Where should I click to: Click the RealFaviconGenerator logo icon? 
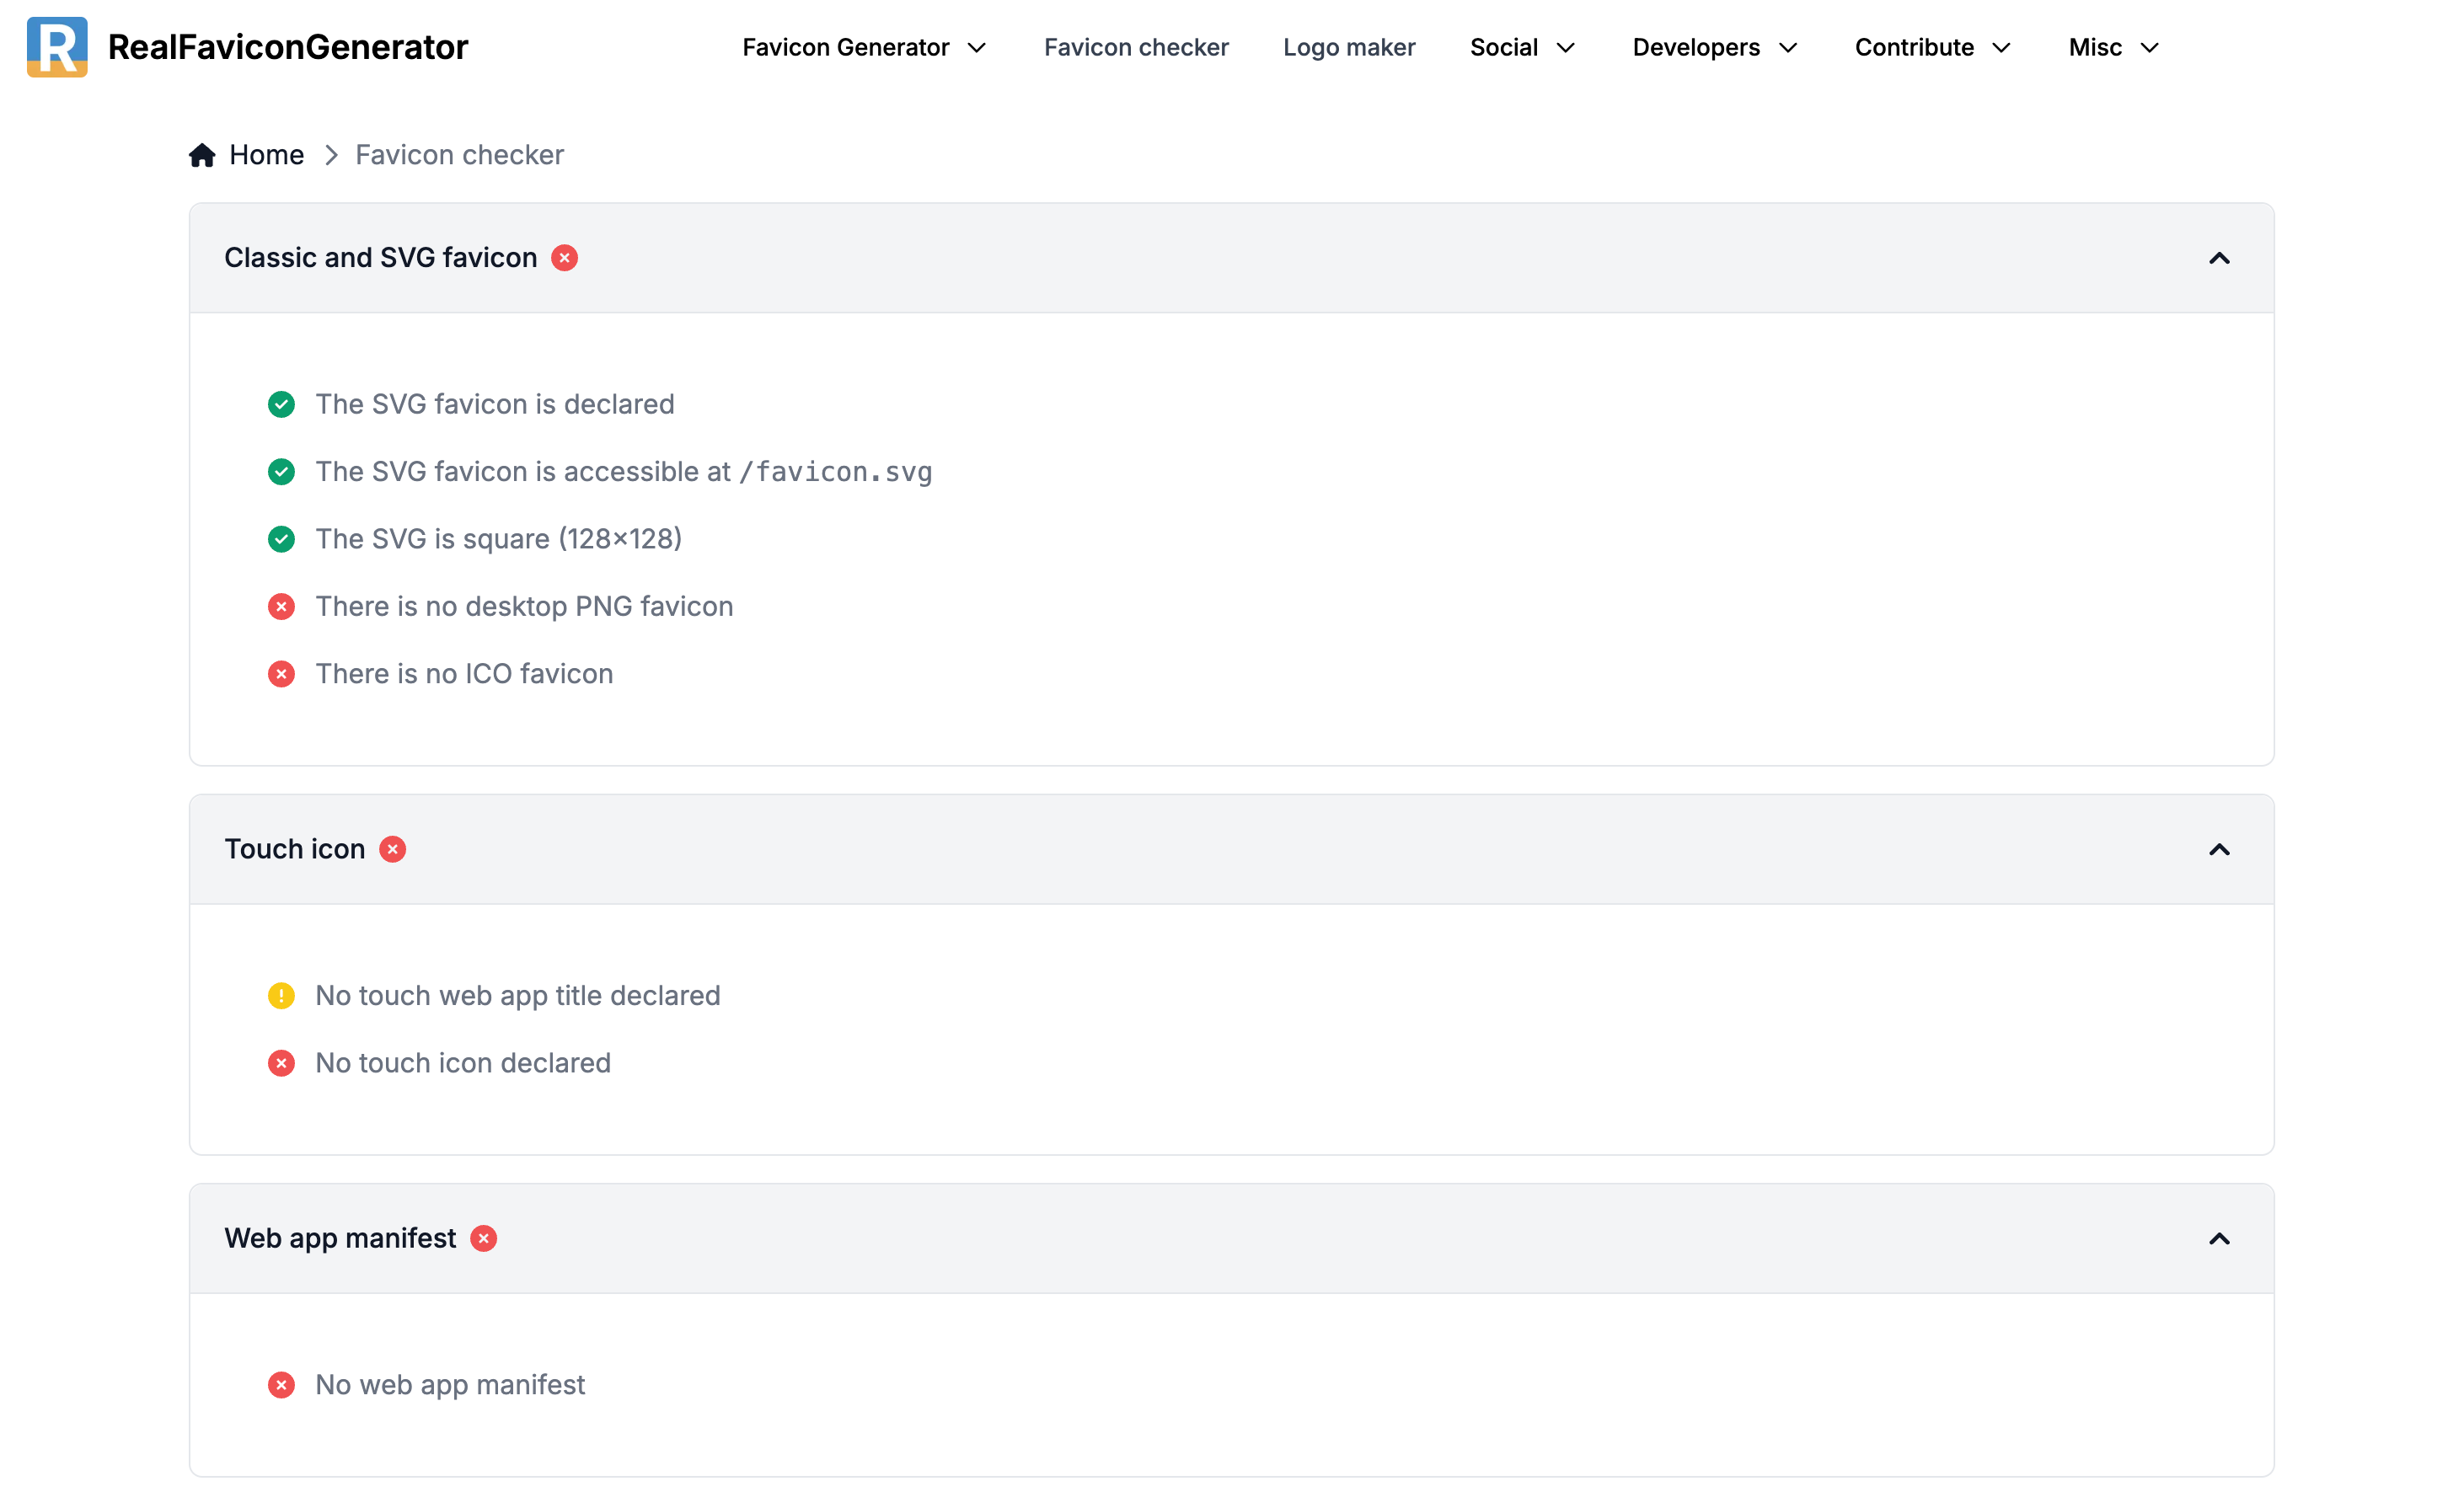57,47
